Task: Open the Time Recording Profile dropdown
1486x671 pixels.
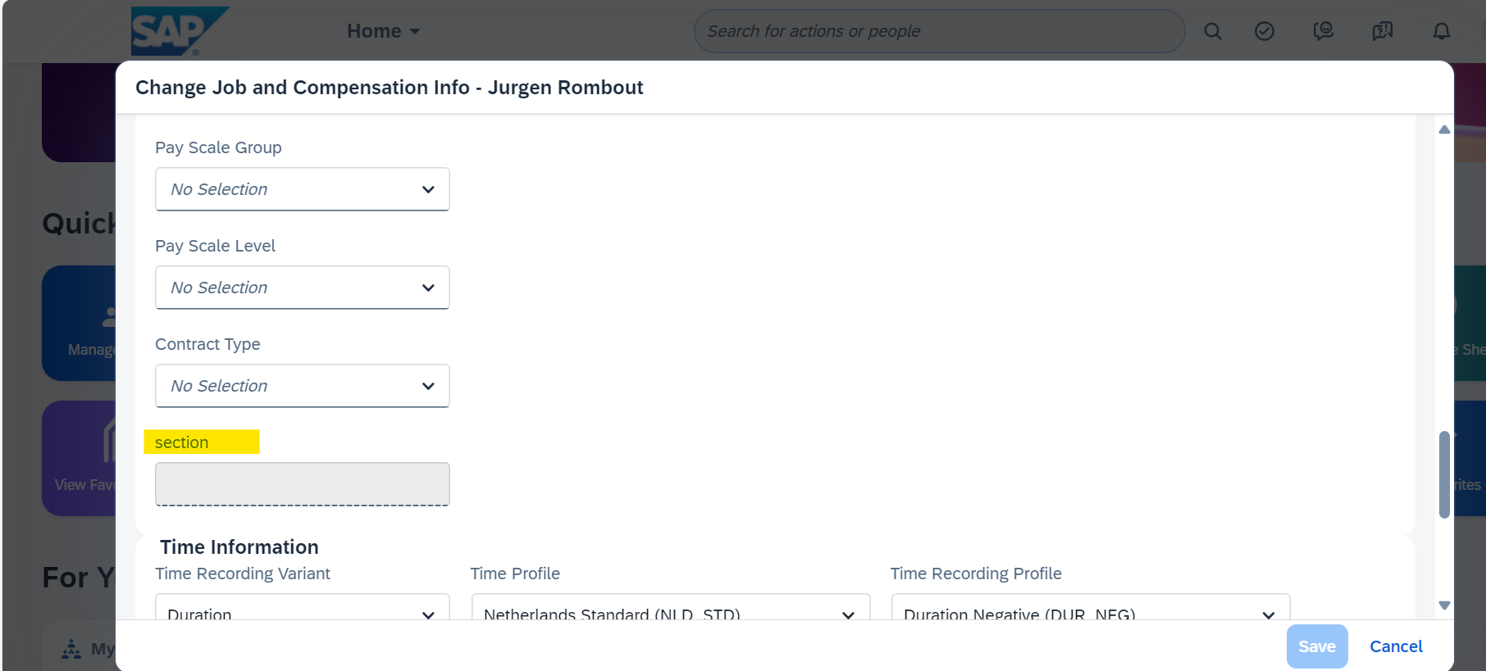Action: (1091, 607)
